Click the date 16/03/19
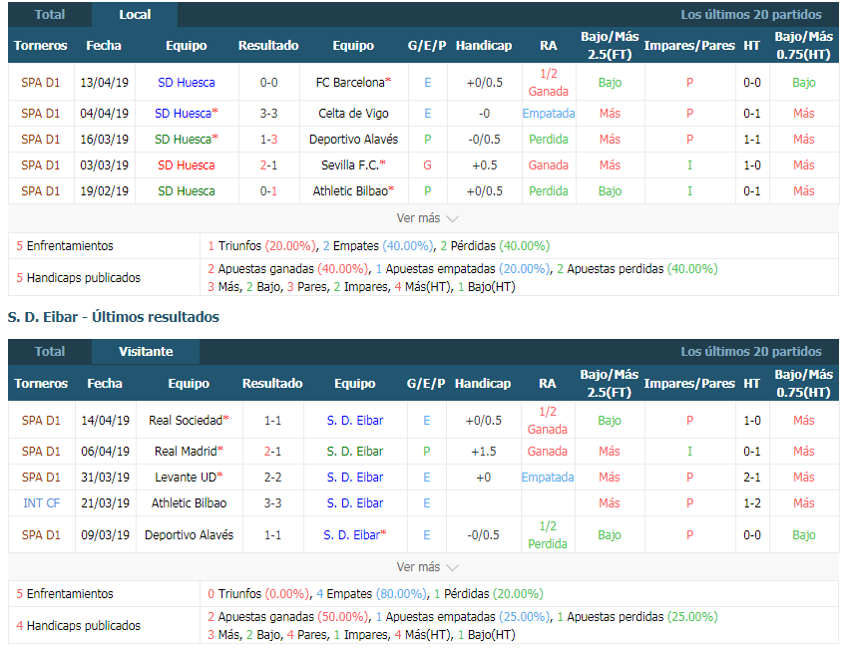 click(104, 140)
